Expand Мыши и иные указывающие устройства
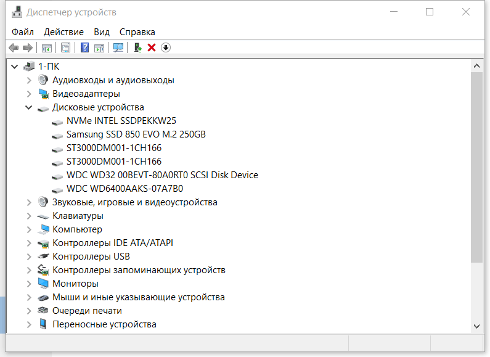Image resolution: width=490 pixels, height=357 pixels. tap(29, 297)
